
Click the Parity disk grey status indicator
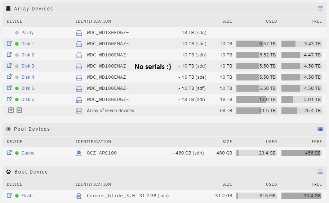coord(17,33)
